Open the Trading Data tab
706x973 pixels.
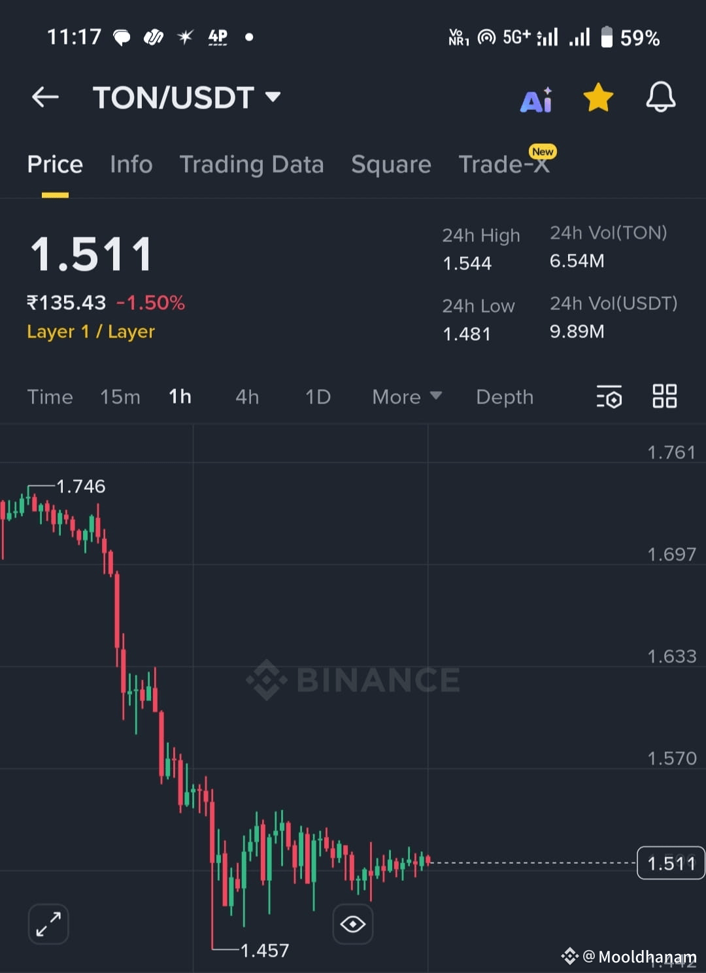[x=252, y=164]
